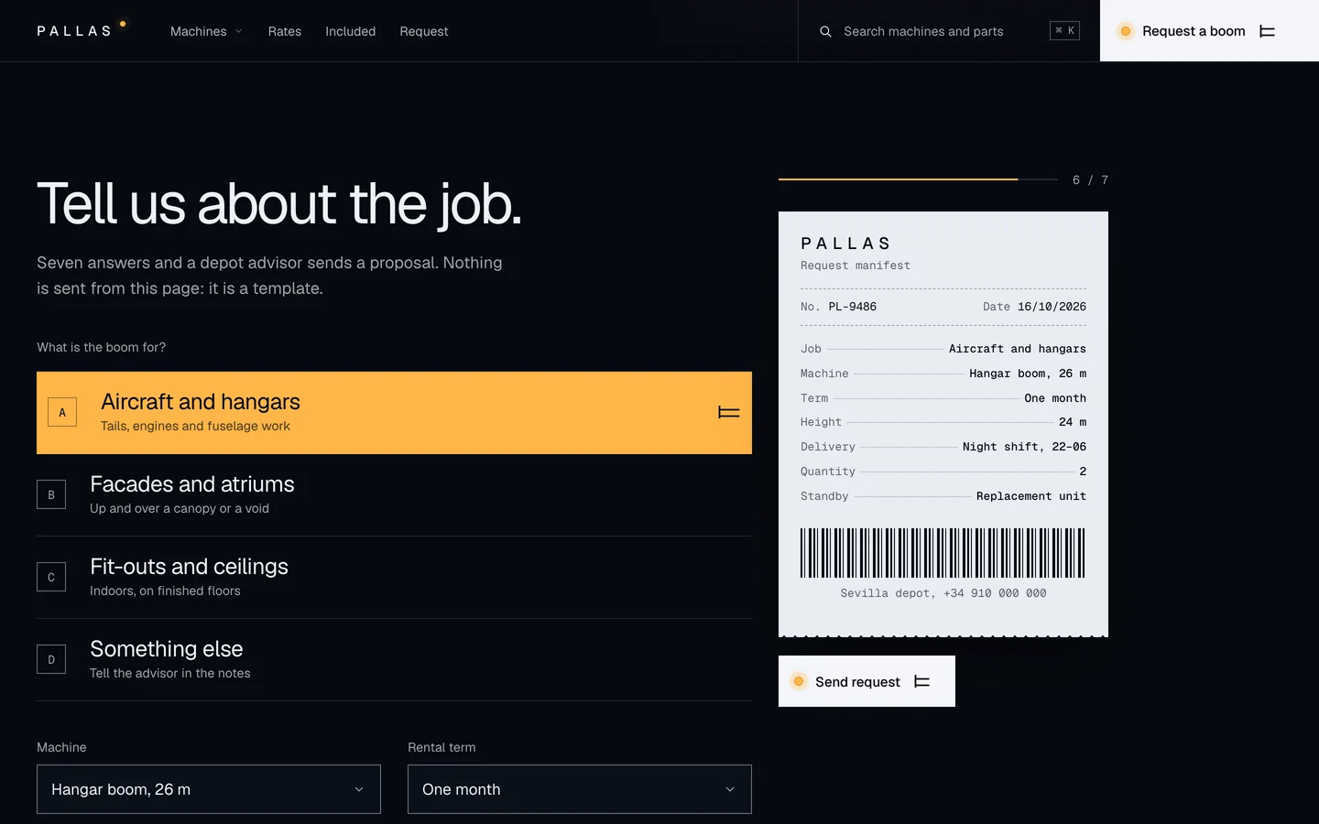Open the Included nav item
This screenshot has height=824, width=1319.
coord(351,31)
